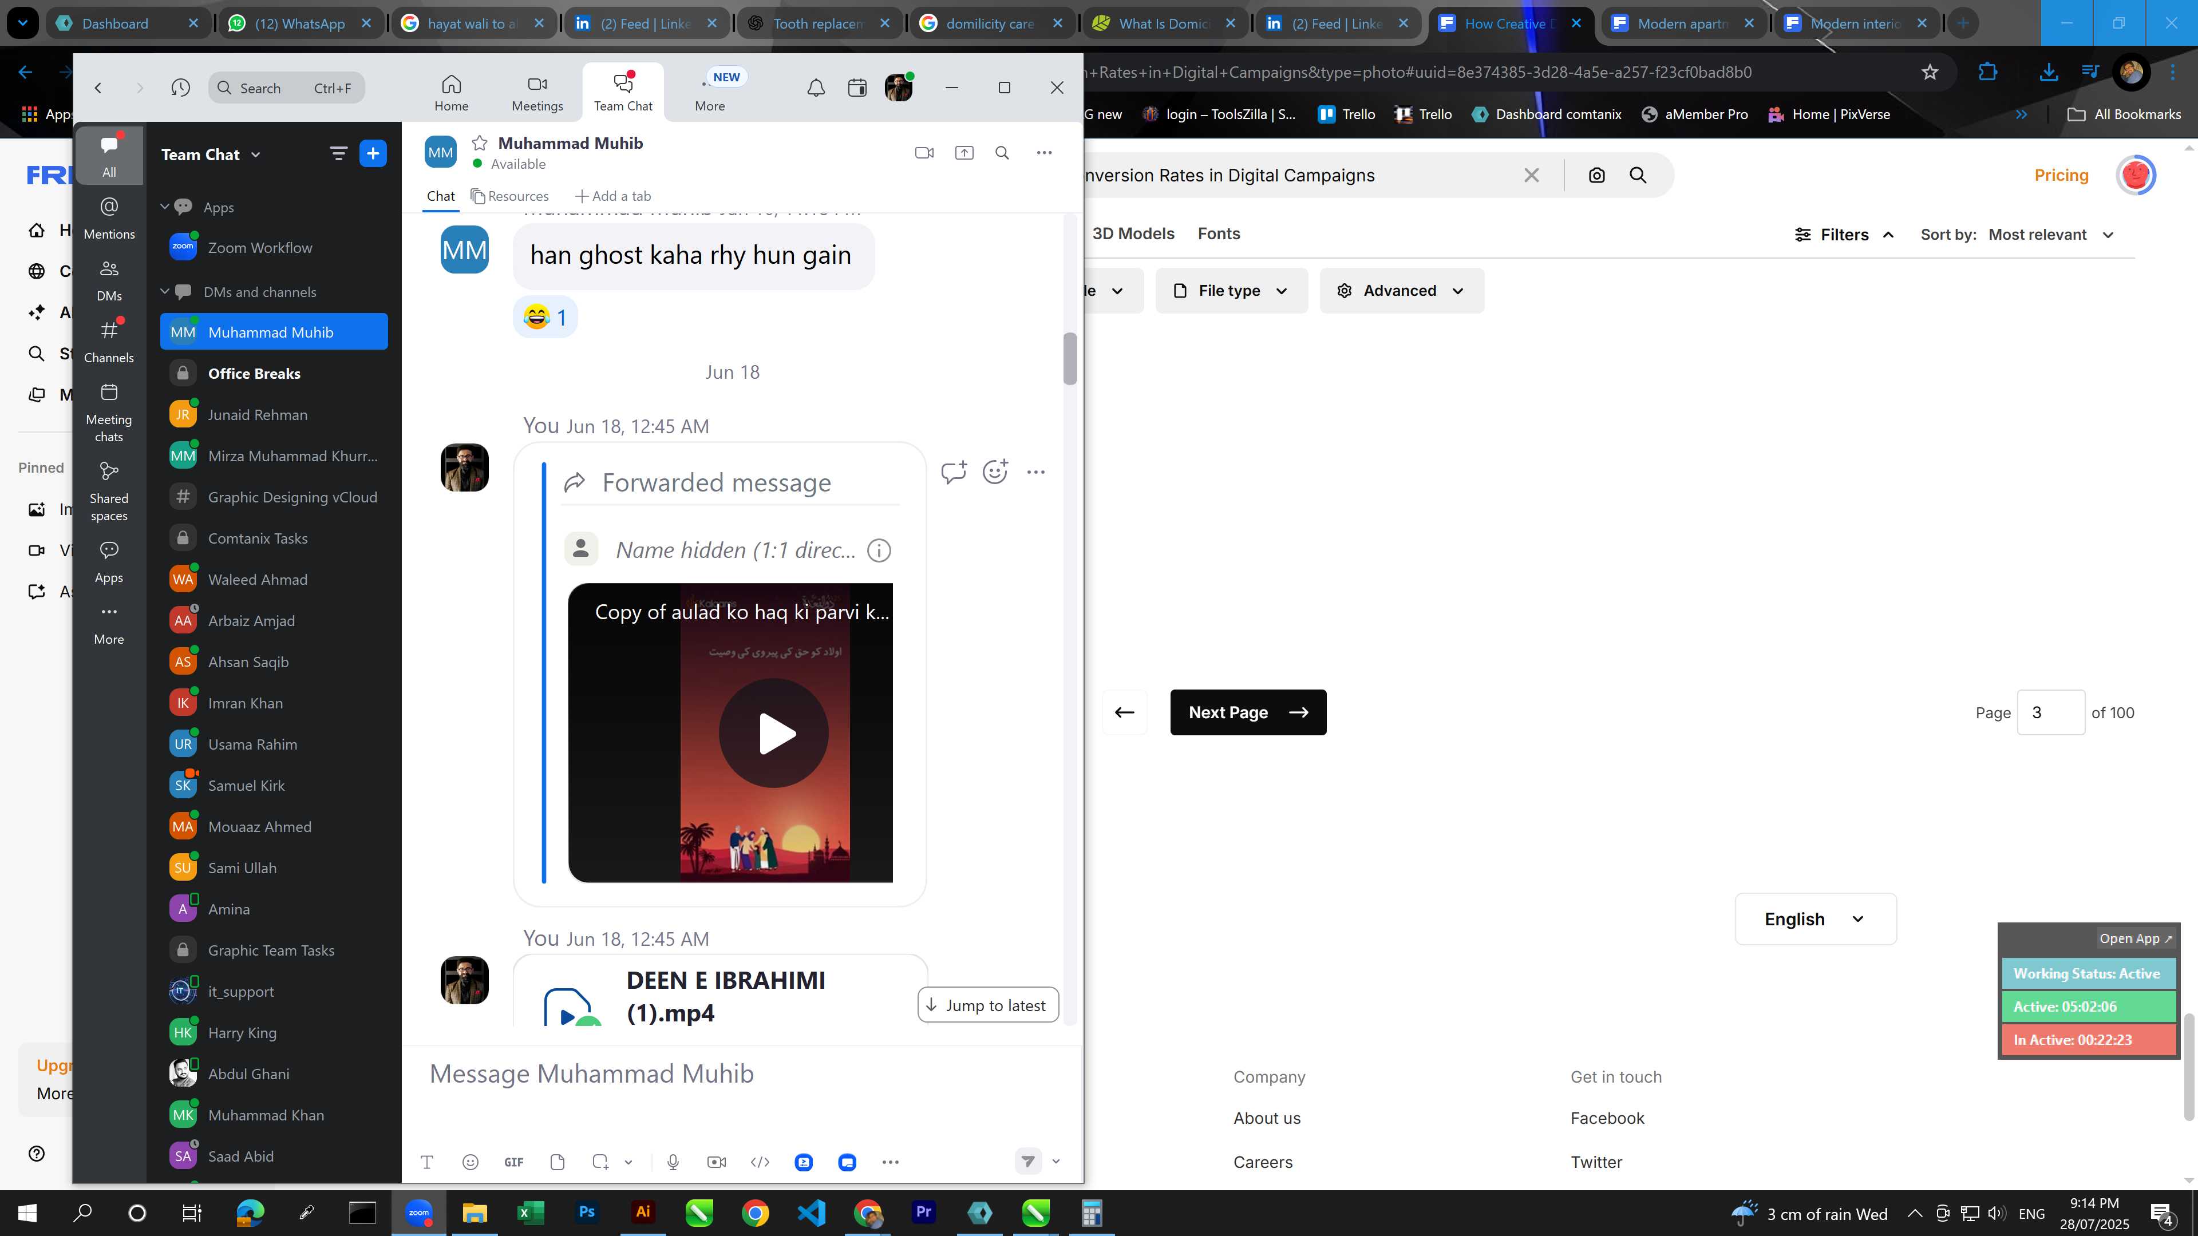Open English language dropdown
The image size is (2198, 1236).
(1816, 918)
